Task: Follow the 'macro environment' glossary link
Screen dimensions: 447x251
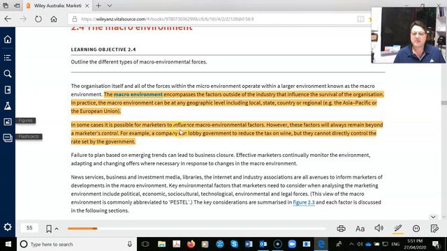Action: [138, 94]
